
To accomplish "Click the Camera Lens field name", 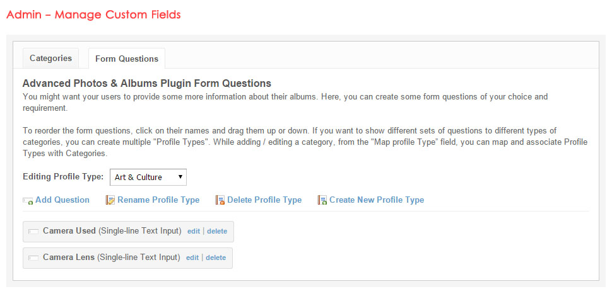I will [x=69, y=257].
